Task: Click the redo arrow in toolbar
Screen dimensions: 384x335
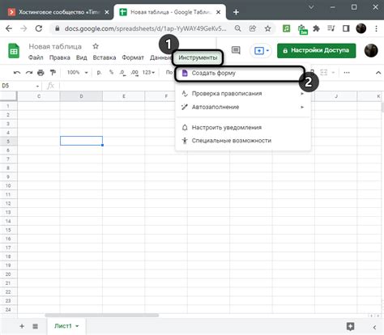Action: pos(29,73)
